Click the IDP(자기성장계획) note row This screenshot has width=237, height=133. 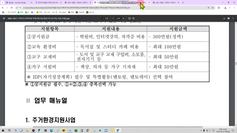(117, 77)
